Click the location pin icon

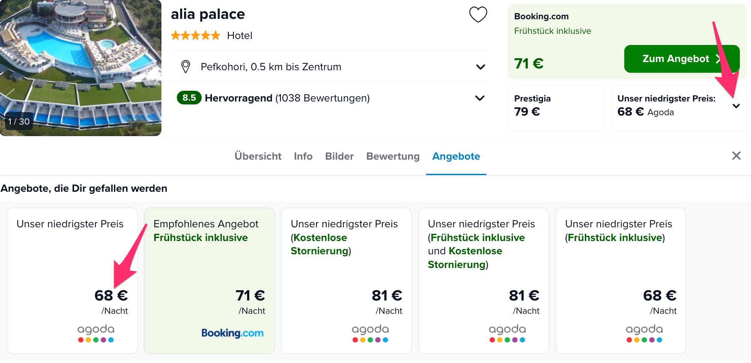[185, 67]
